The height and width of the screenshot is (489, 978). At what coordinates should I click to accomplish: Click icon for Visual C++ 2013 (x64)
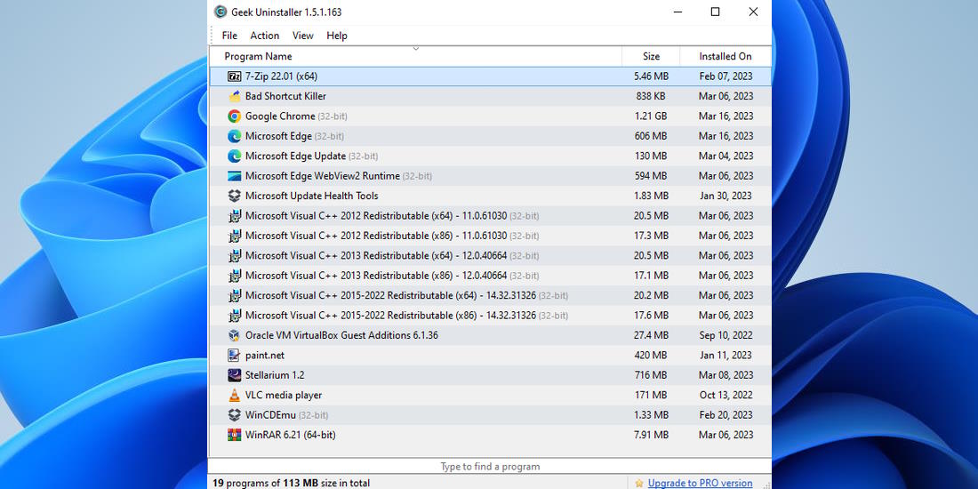tap(235, 256)
